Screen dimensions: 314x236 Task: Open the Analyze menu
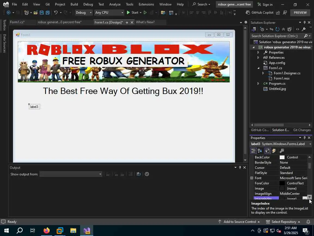coord(115,4)
